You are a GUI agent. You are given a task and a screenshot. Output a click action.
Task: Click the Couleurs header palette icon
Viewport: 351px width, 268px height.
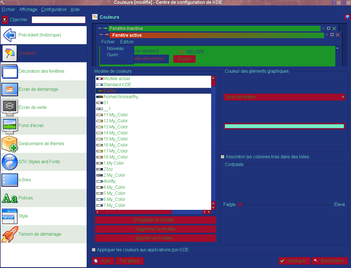coord(95,17)
